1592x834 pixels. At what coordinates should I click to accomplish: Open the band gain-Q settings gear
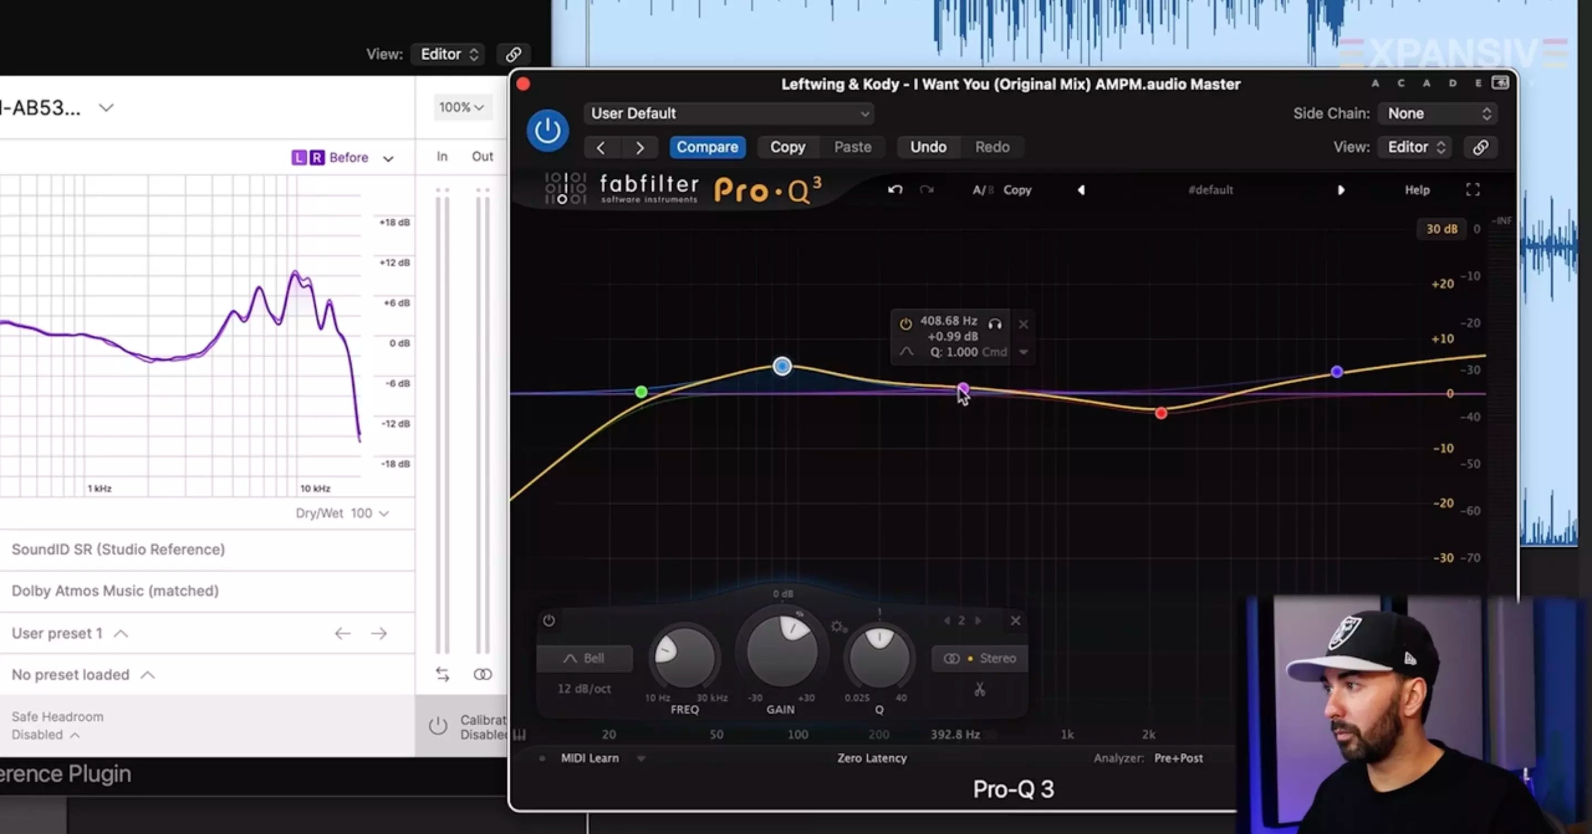pyautogui.click(x=837, y=626)
